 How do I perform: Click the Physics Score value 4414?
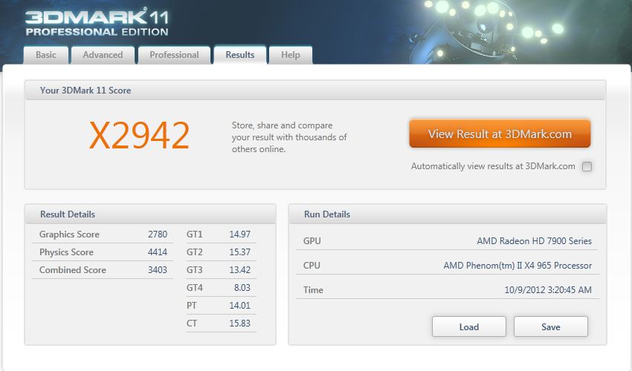158,252
